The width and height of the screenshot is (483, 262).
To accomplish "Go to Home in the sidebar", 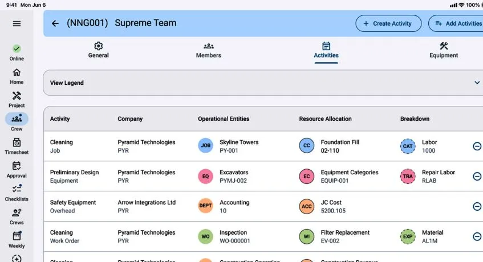I will coord(17,76).
